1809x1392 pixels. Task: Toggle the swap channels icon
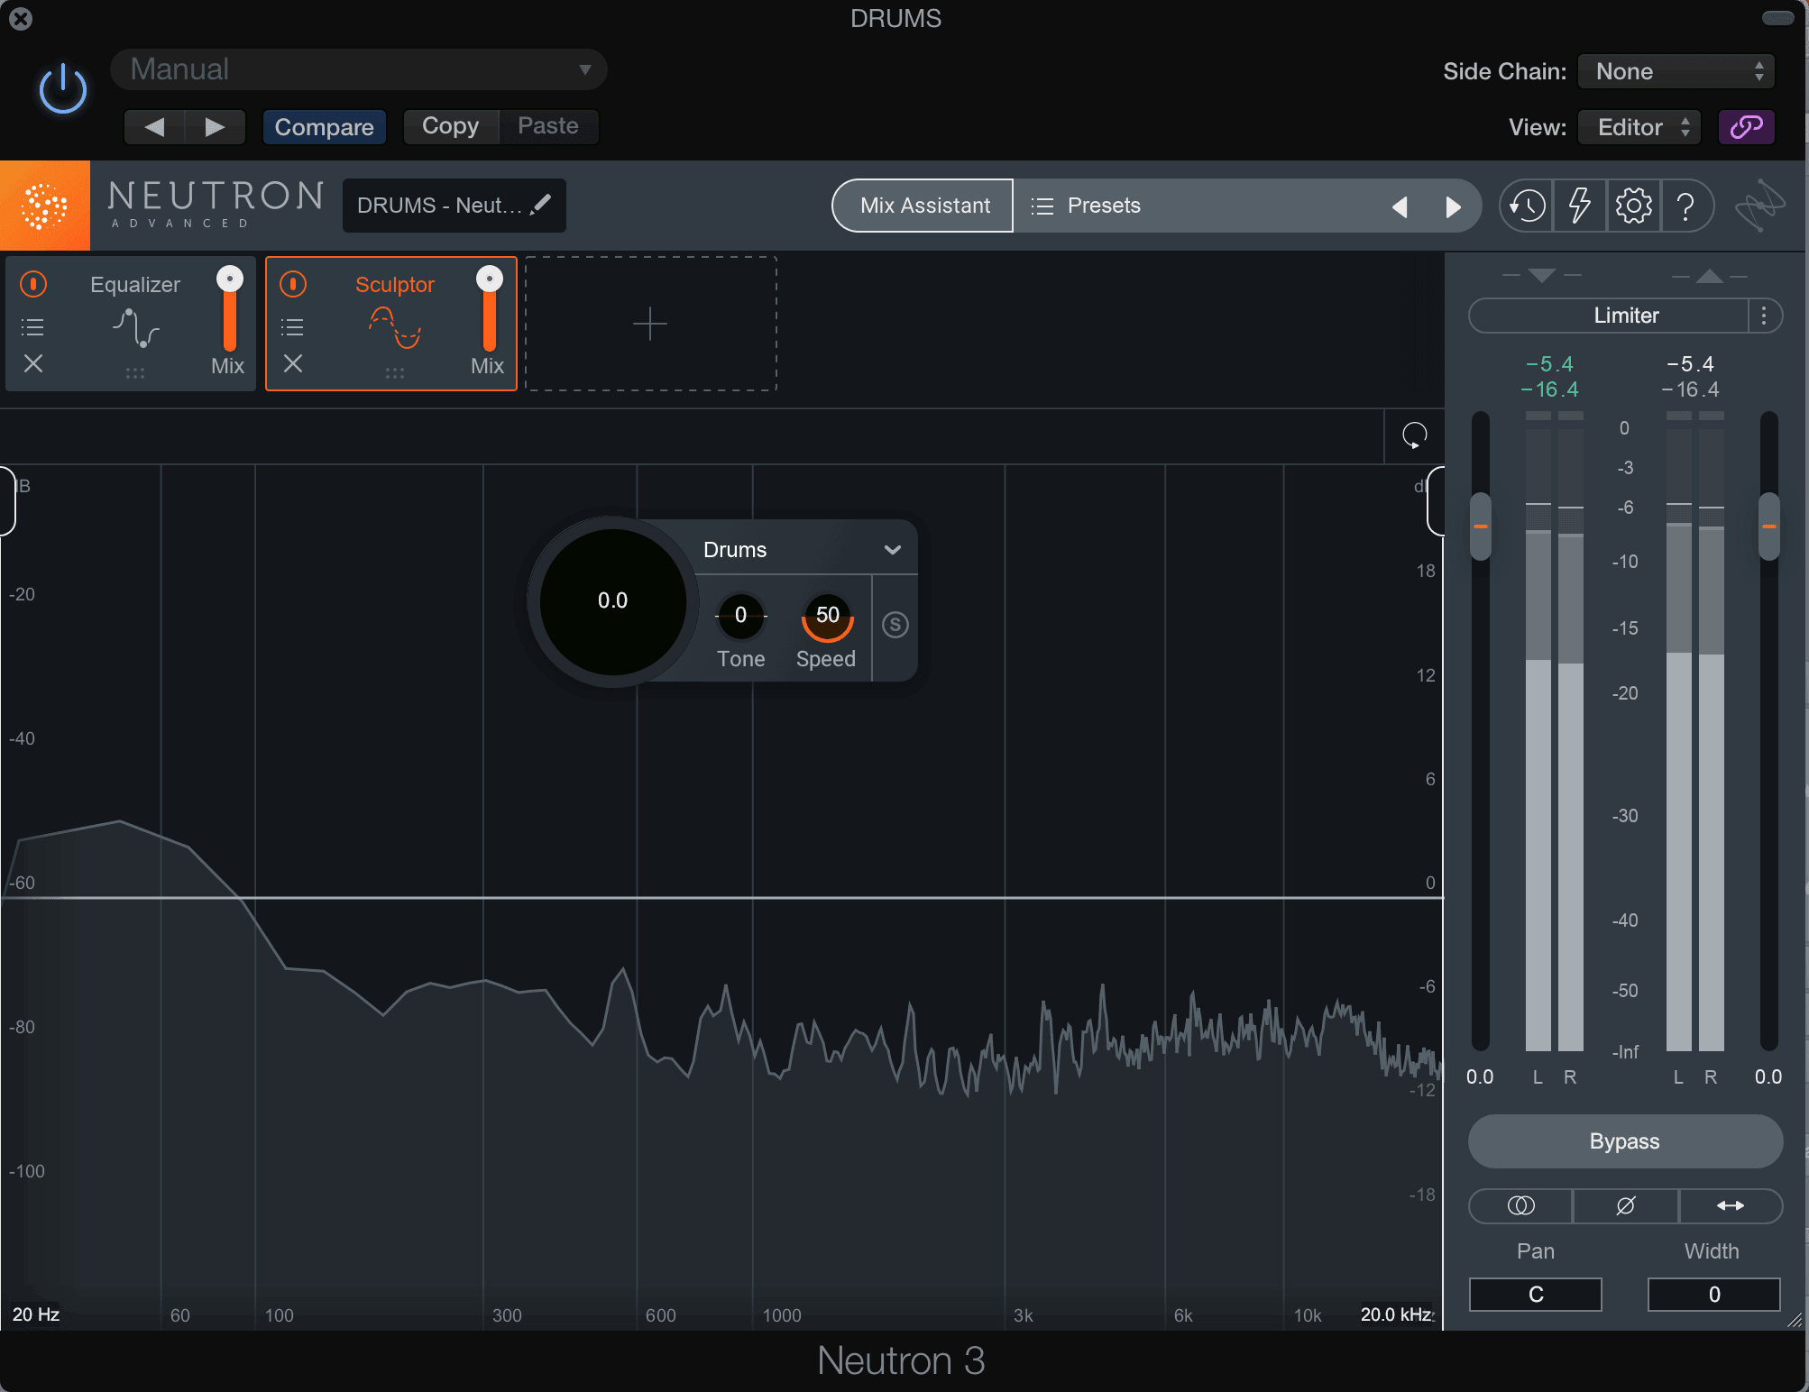1731,1205
